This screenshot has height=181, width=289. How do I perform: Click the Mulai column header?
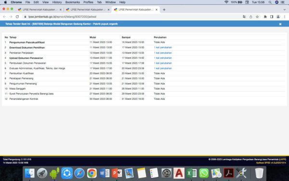[x=92, y=37]
